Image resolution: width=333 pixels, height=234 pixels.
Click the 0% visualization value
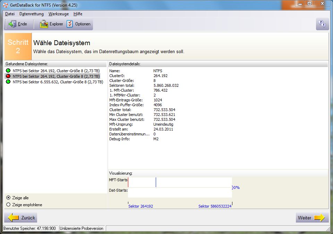236,187
